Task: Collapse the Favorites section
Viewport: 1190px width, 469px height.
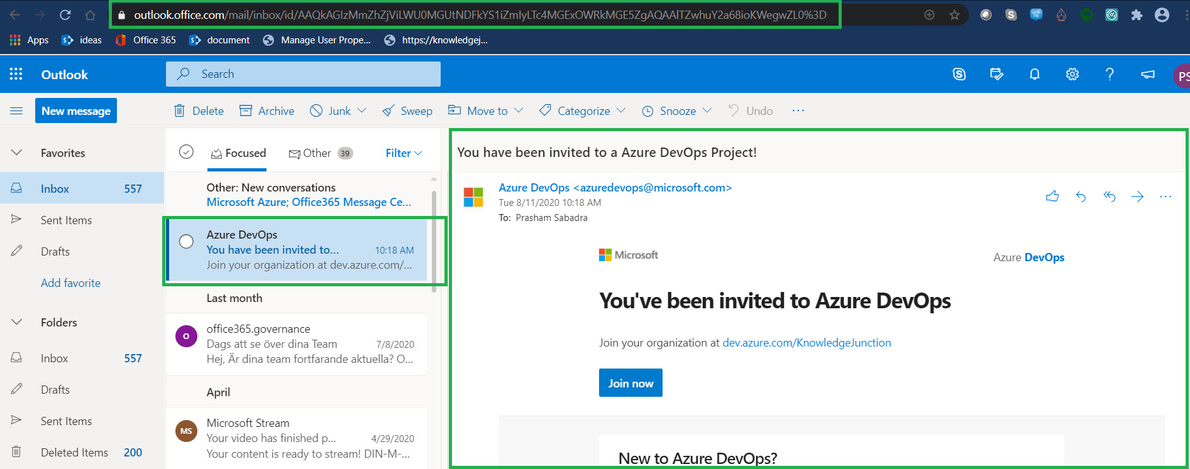Action: [x=17, y=153]
